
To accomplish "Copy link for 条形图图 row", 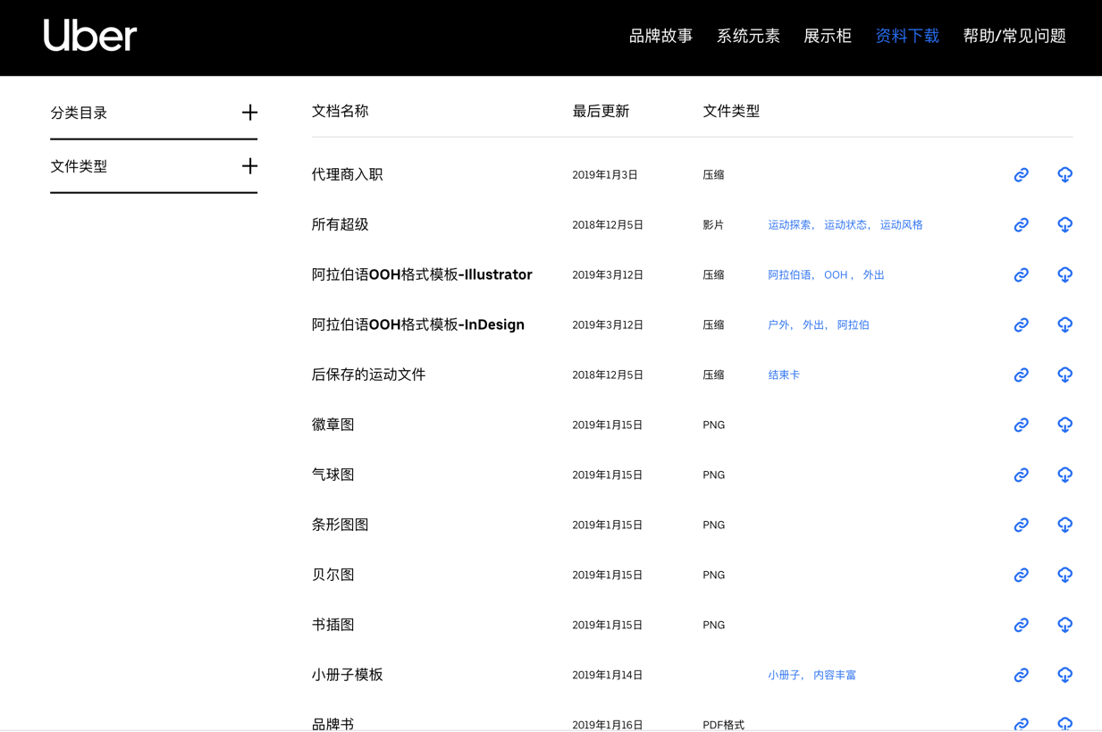I will pyautogui.click(x=1021, y=526).
